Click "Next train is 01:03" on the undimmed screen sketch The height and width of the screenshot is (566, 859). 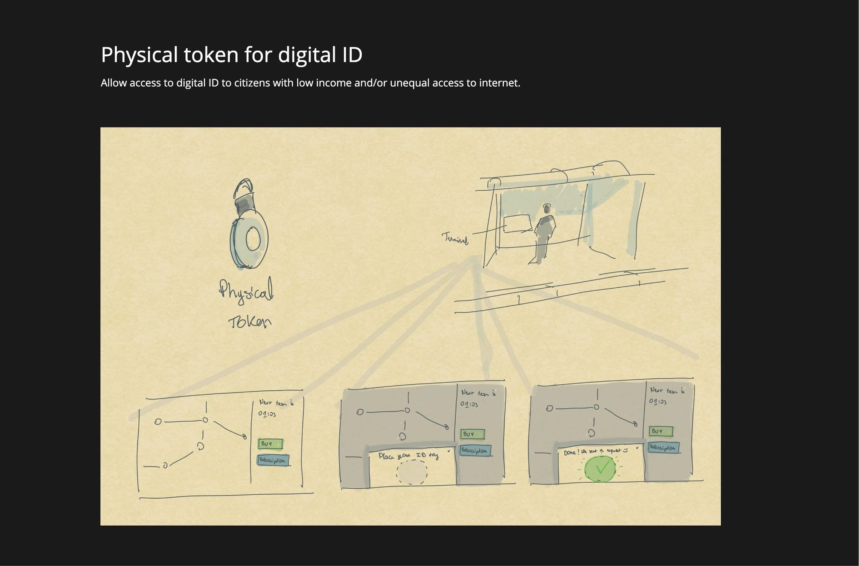point(276,408)
